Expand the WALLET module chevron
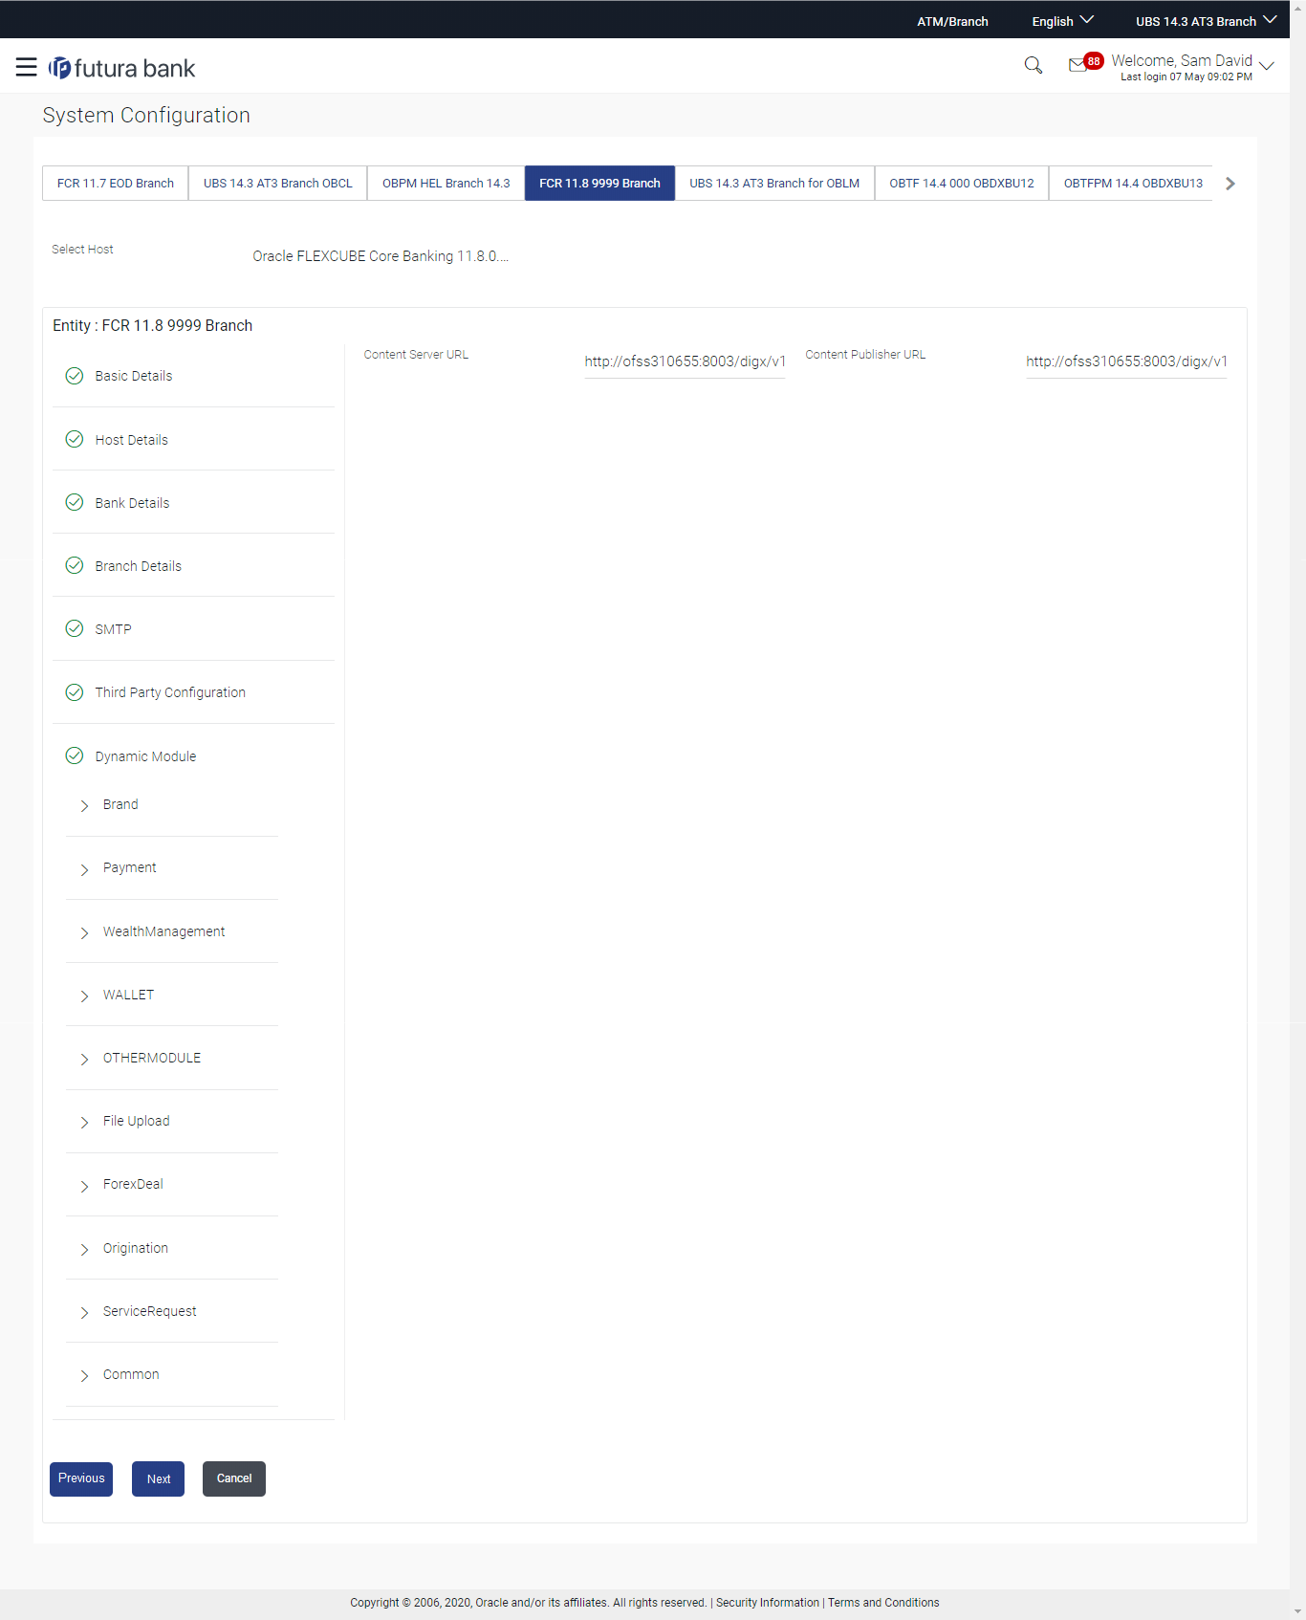The height and width of the screenshot is (1620, 1306). coord(84,996)
